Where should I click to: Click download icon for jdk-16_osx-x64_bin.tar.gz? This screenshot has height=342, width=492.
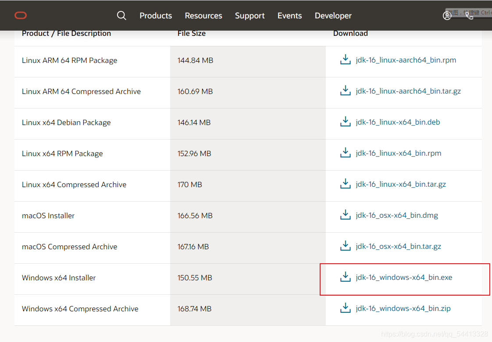click(x=346, y=246)
